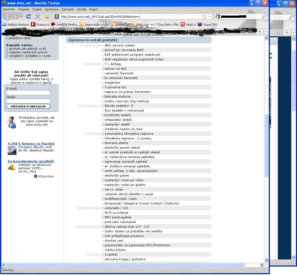Click the scroll down arrow
Viewport: 297px width, 275px height.
click(x=266, y=261)
